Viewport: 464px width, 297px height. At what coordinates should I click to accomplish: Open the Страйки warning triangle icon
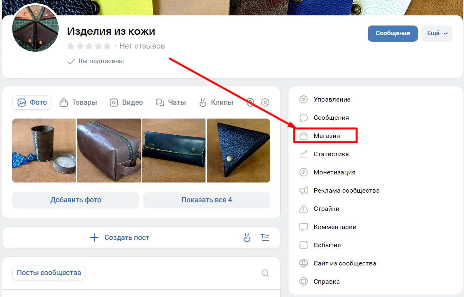click(x=304, y=209)
